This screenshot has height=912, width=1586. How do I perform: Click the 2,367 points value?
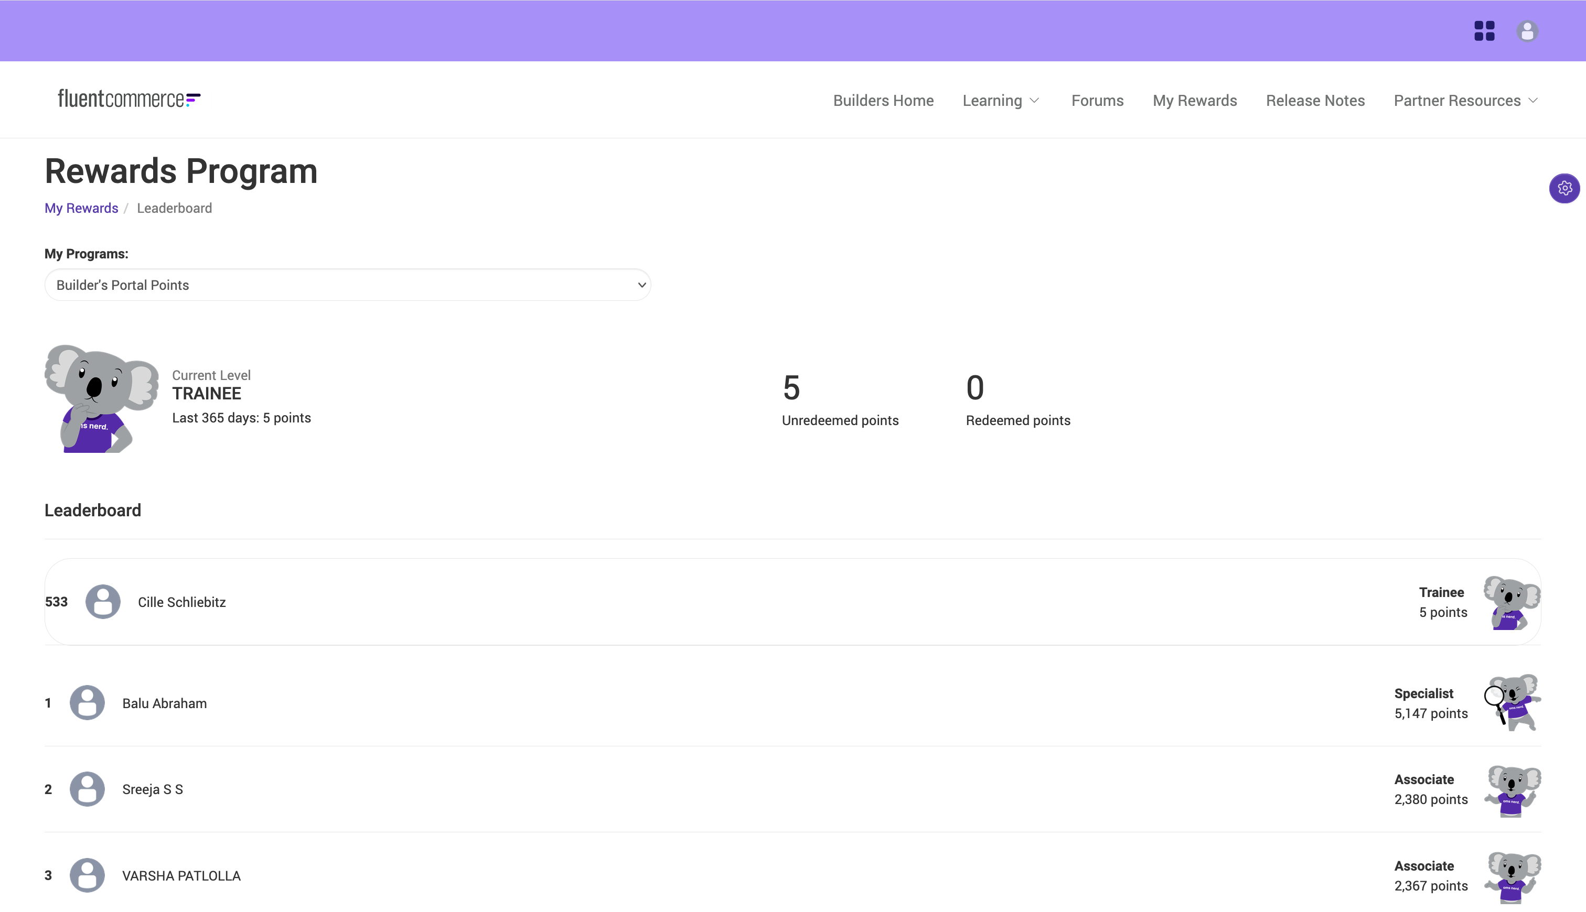1431,886
